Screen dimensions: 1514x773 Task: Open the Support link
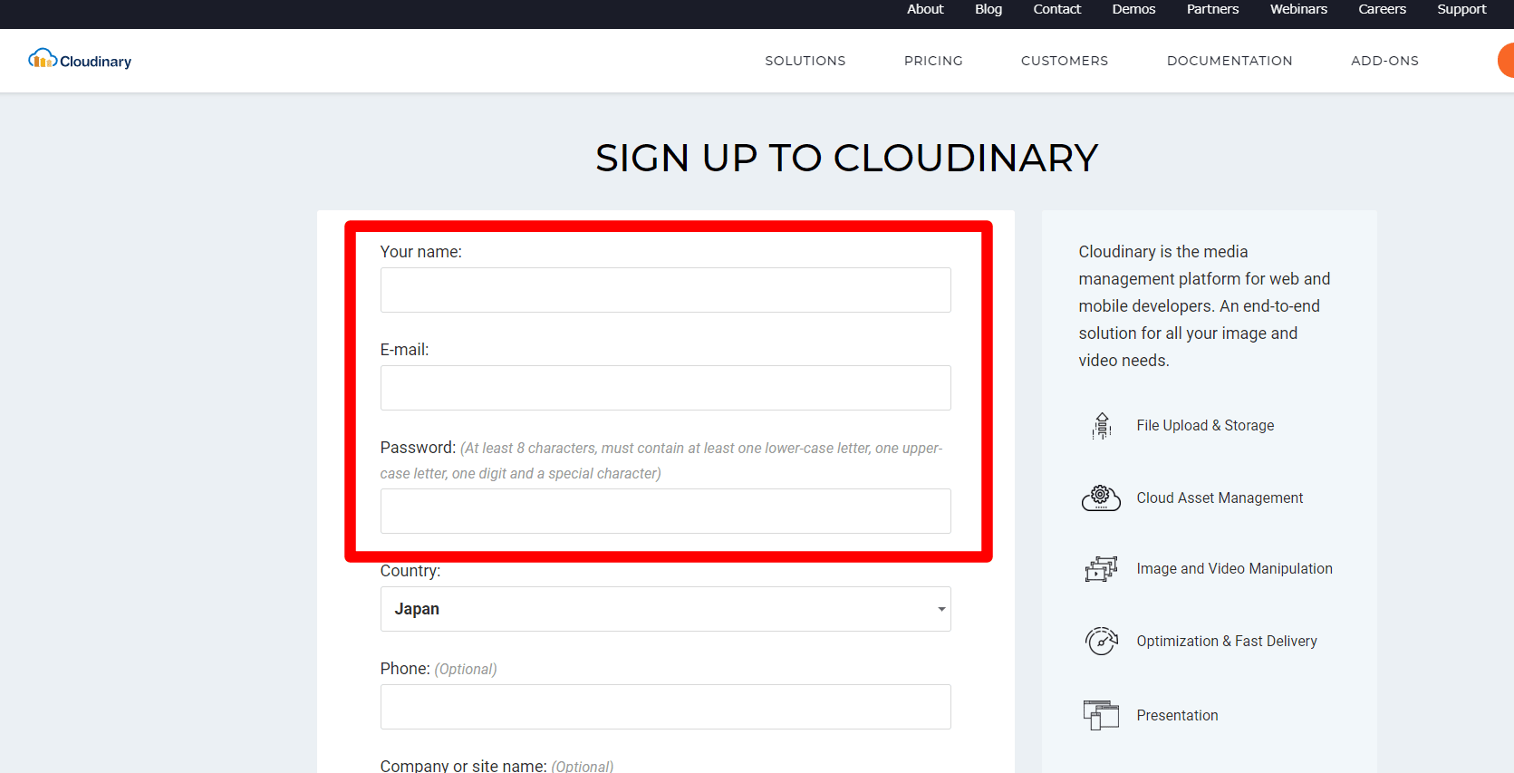click(x=1461, y=9)
